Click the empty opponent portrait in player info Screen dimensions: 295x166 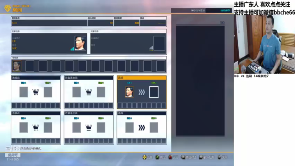159,43
